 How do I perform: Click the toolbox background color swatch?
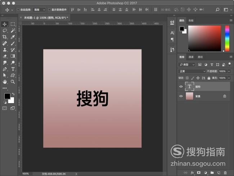click(12, 101)
